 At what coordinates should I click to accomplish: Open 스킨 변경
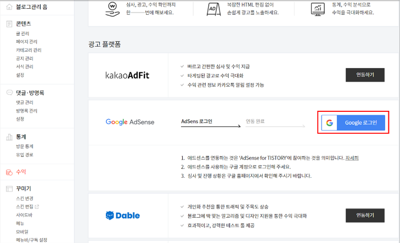coord(25,199)
